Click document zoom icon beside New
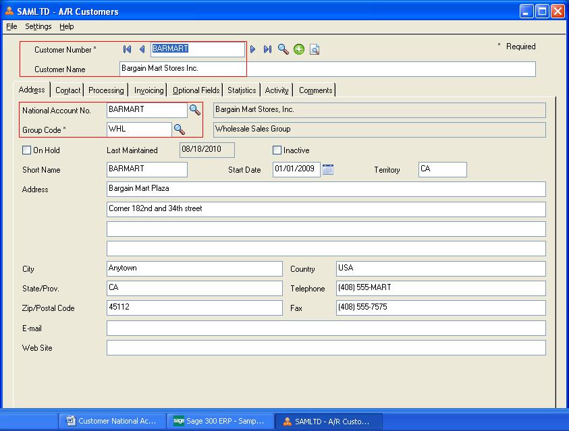569x431 pixels. [x=315, y=49]
